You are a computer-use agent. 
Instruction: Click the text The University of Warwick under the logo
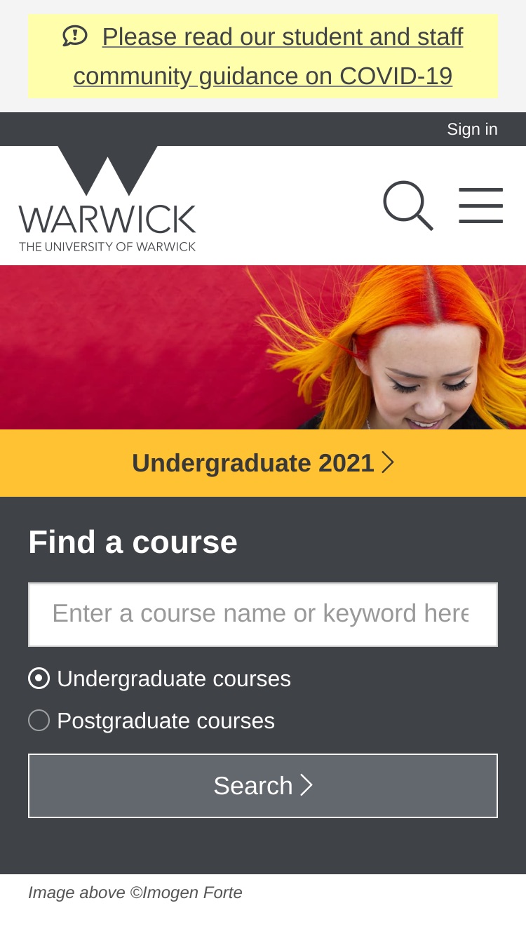(x=107, y=246)
